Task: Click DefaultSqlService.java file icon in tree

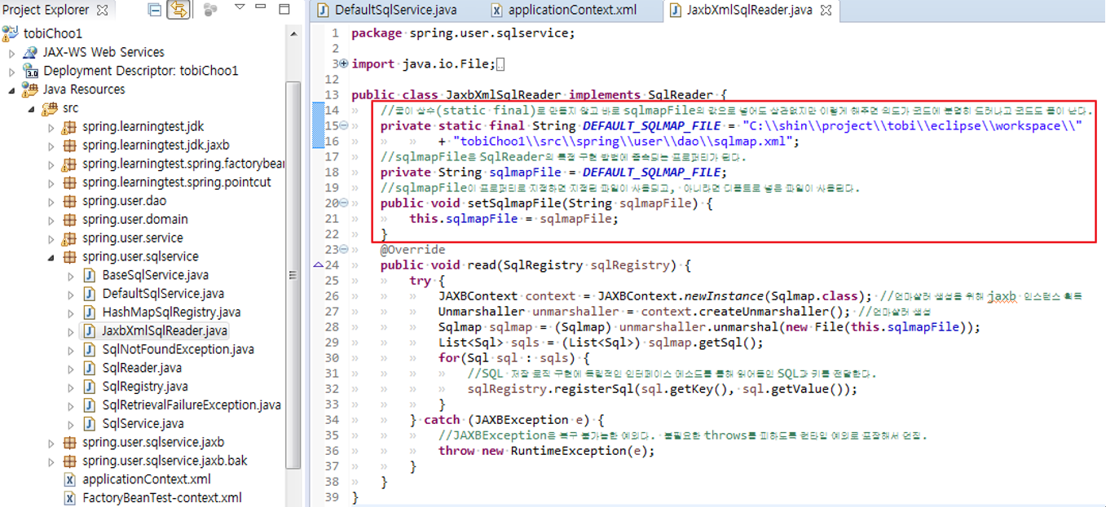Action: click(x=90, y=294)
